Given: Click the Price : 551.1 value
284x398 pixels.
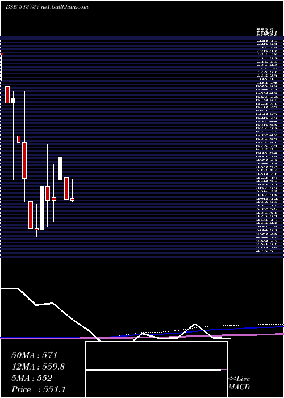Looking at the screenshot, I should coord(39,389).
